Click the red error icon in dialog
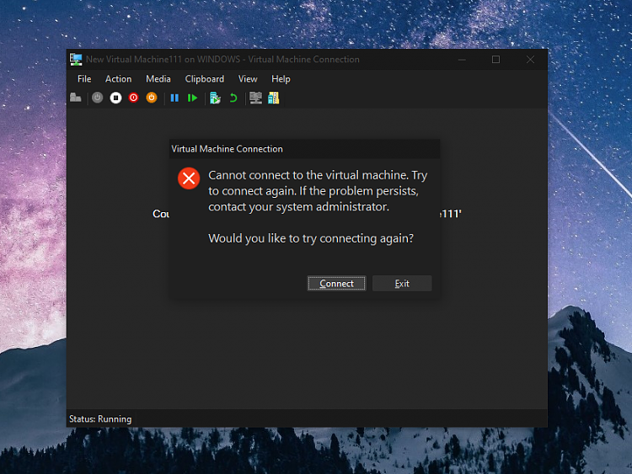The image size is (632, 474). coord(189,178)
